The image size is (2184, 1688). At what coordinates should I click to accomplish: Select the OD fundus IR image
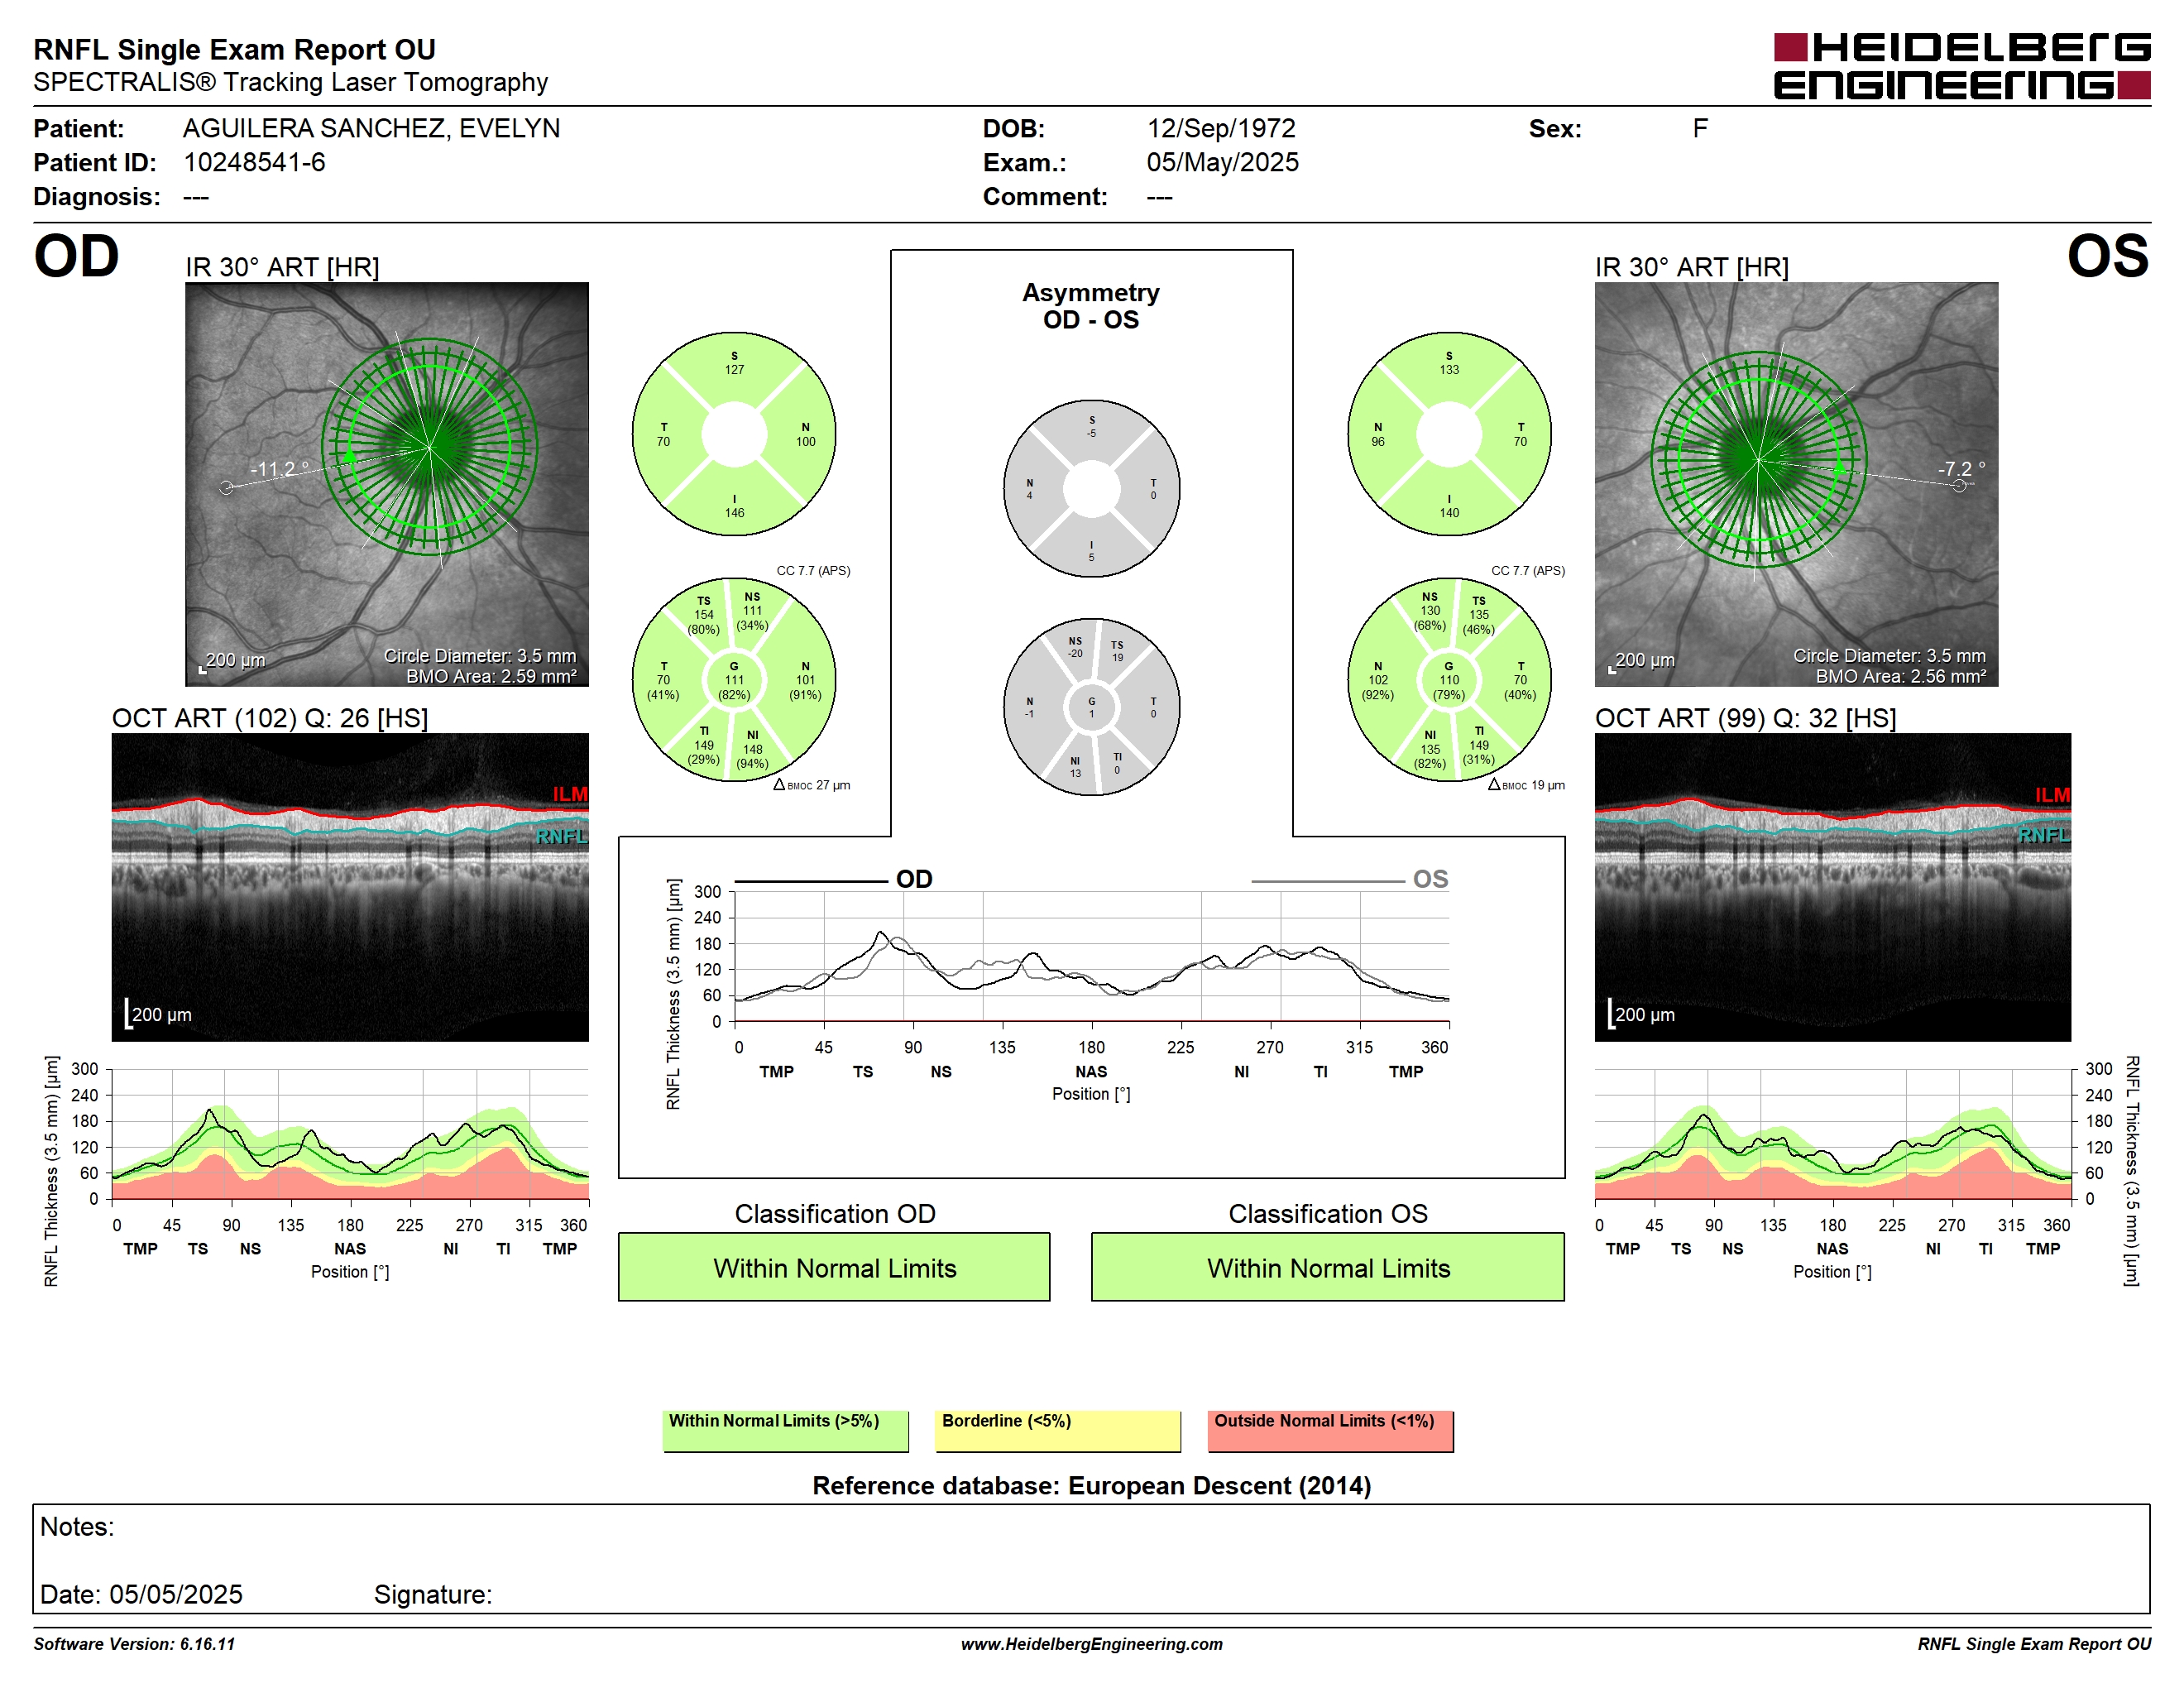click(x=387, y=484)
